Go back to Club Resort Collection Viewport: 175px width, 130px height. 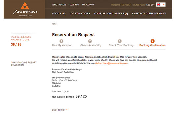coord(23,64)
